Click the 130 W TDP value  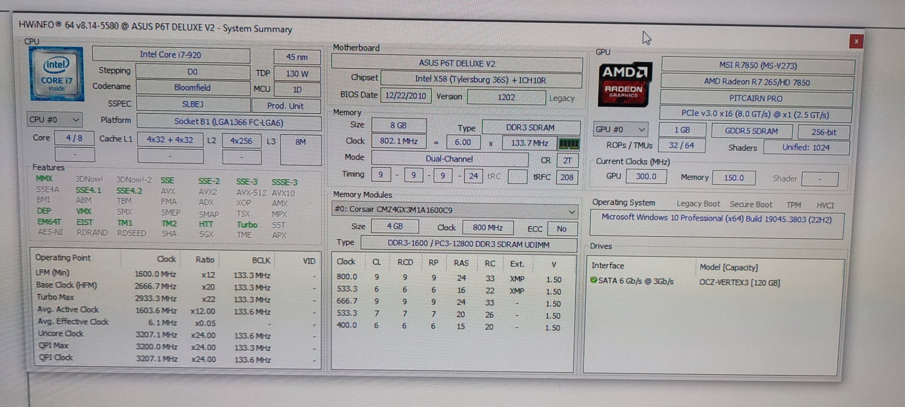pyautogui.click(x=297, y=73)
